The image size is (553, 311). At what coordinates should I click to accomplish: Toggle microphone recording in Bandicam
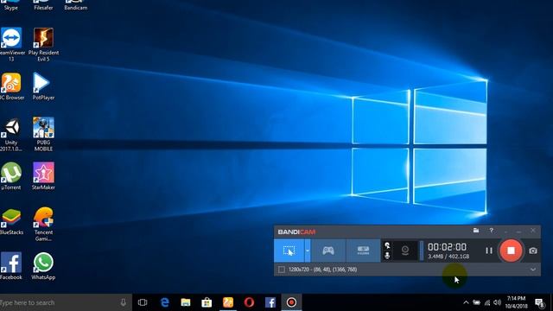[x=387, y=256]
